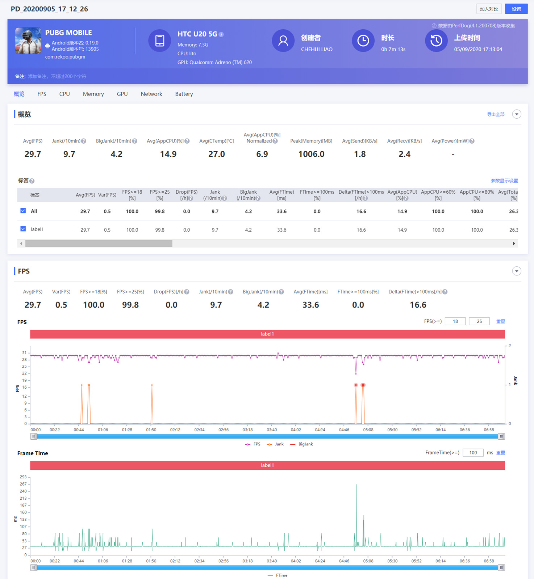The image size is (534, 579).
Task: Click help icon beside Delta(FTime)>100ms[/h] in FPS section
Action: (445, 292)
